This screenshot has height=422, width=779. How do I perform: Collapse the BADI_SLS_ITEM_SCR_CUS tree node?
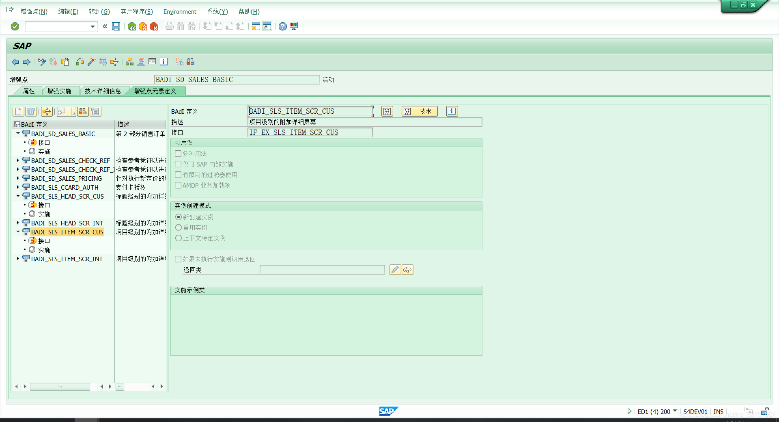(18, 232)
